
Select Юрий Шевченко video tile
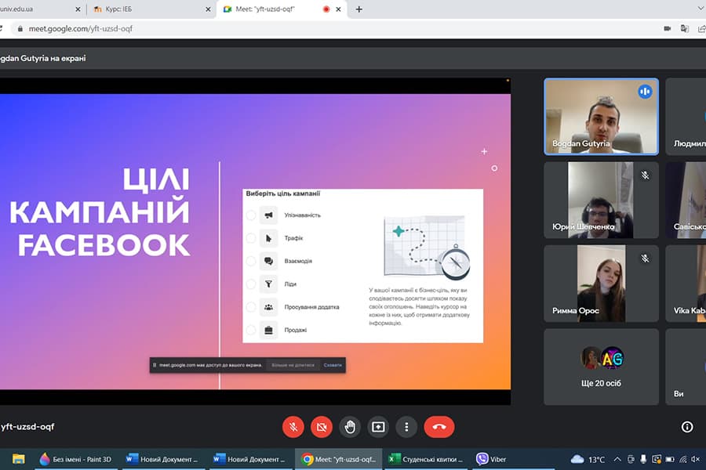601,201
